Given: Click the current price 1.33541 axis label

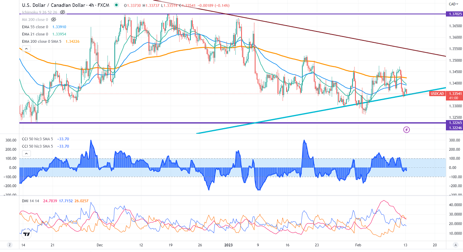Looking at the screenshot, I should tap(454, 94).
